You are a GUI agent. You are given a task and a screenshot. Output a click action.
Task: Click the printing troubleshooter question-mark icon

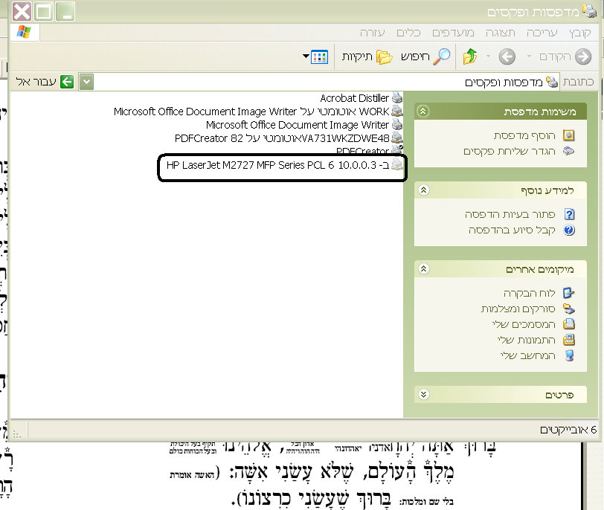coord(569,214)
